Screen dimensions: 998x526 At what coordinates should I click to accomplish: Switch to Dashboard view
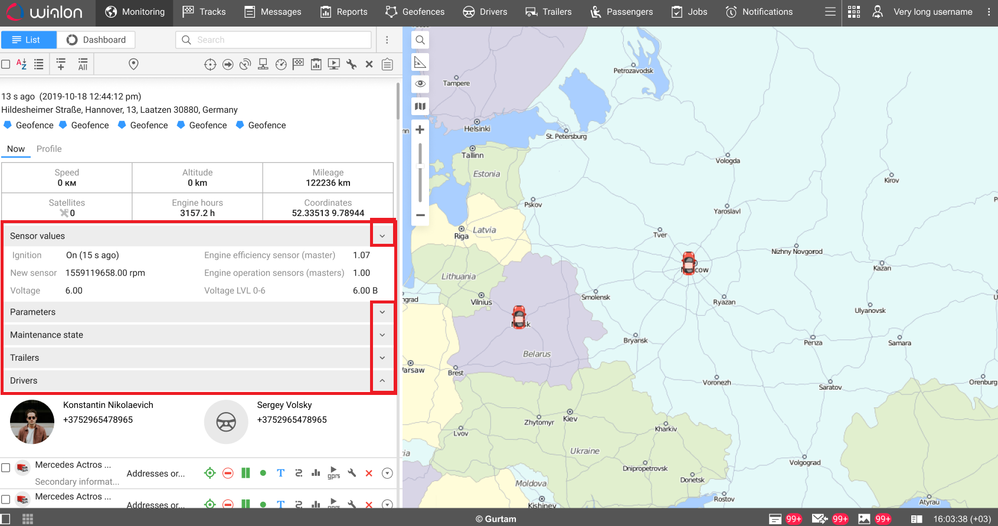pos(96,40)
